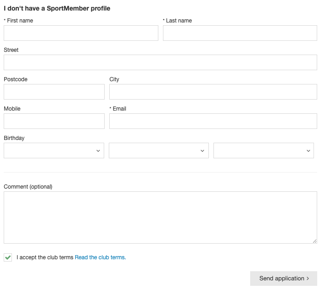Open the Read the club terms link
This screenshot has width=325, height=290.
click(x=100, y=257)
